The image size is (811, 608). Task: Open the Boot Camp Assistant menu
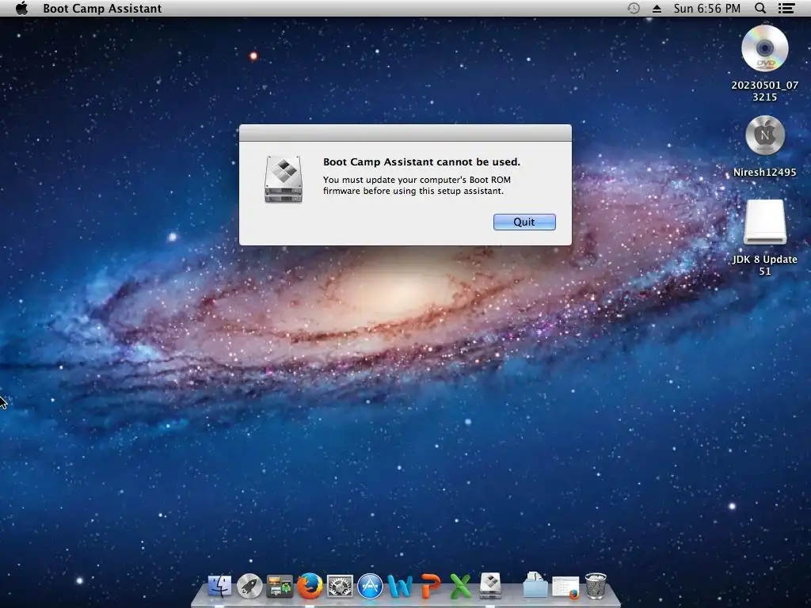tap(102, 8)
